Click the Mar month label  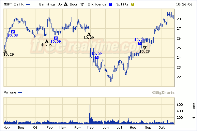tap(62, 128)
